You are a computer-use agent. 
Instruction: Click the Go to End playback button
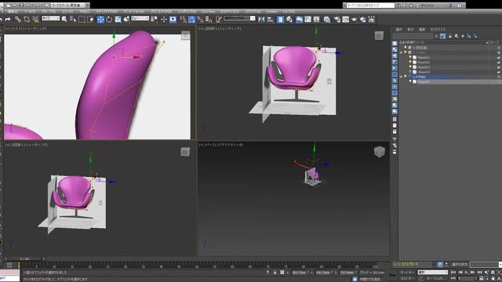[x=480, y=272]
